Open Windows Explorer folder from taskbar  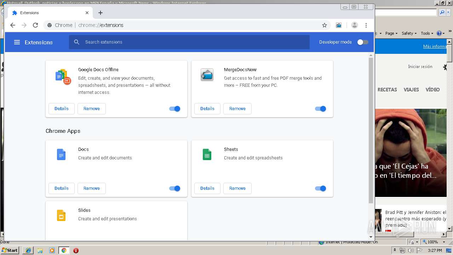click(x=40, y=250)
